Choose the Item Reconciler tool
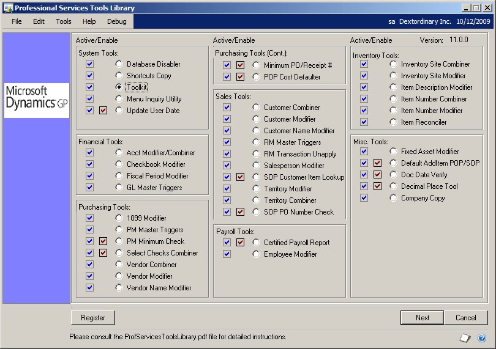Image resolution: width=496 pixels, height=349 pixels. click(x=393, y=122)
